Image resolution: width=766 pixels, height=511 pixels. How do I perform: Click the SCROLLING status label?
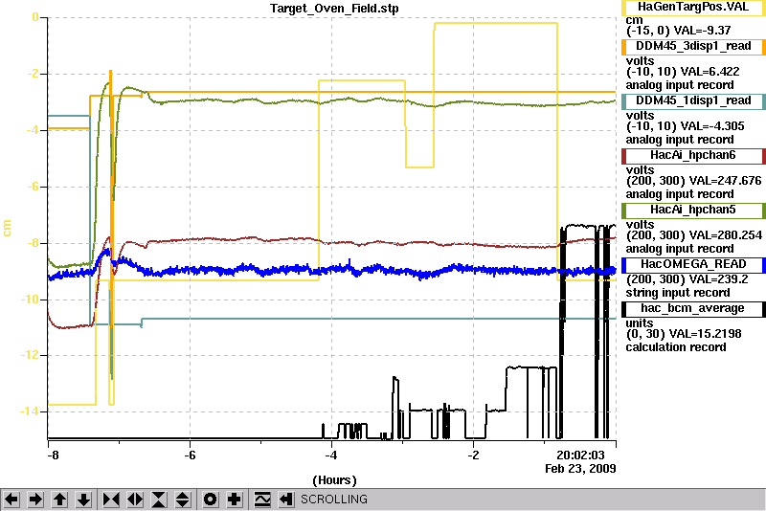pyautogui.click(x=333, y=500)
